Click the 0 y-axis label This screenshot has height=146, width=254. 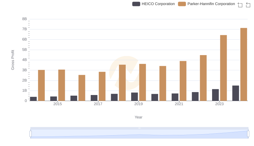pyautogui.click(x=26, y=101)
